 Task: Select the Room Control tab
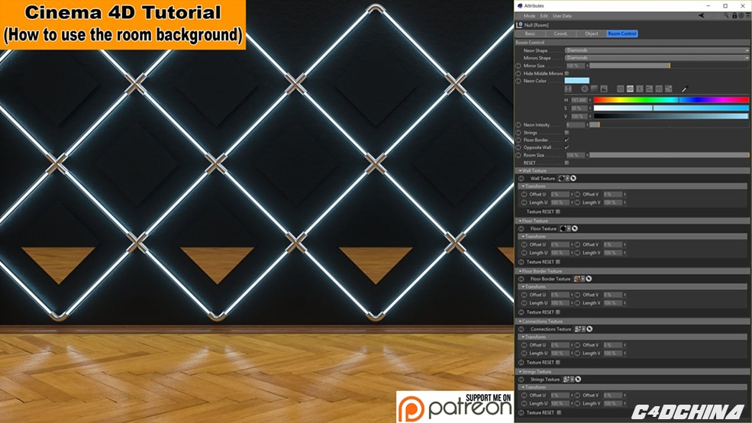(x=622, y=34)
